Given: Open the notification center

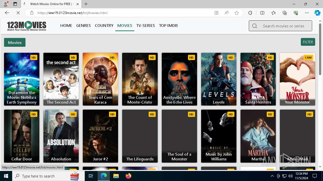Looking at the screenshot, I should coord(315,176).
